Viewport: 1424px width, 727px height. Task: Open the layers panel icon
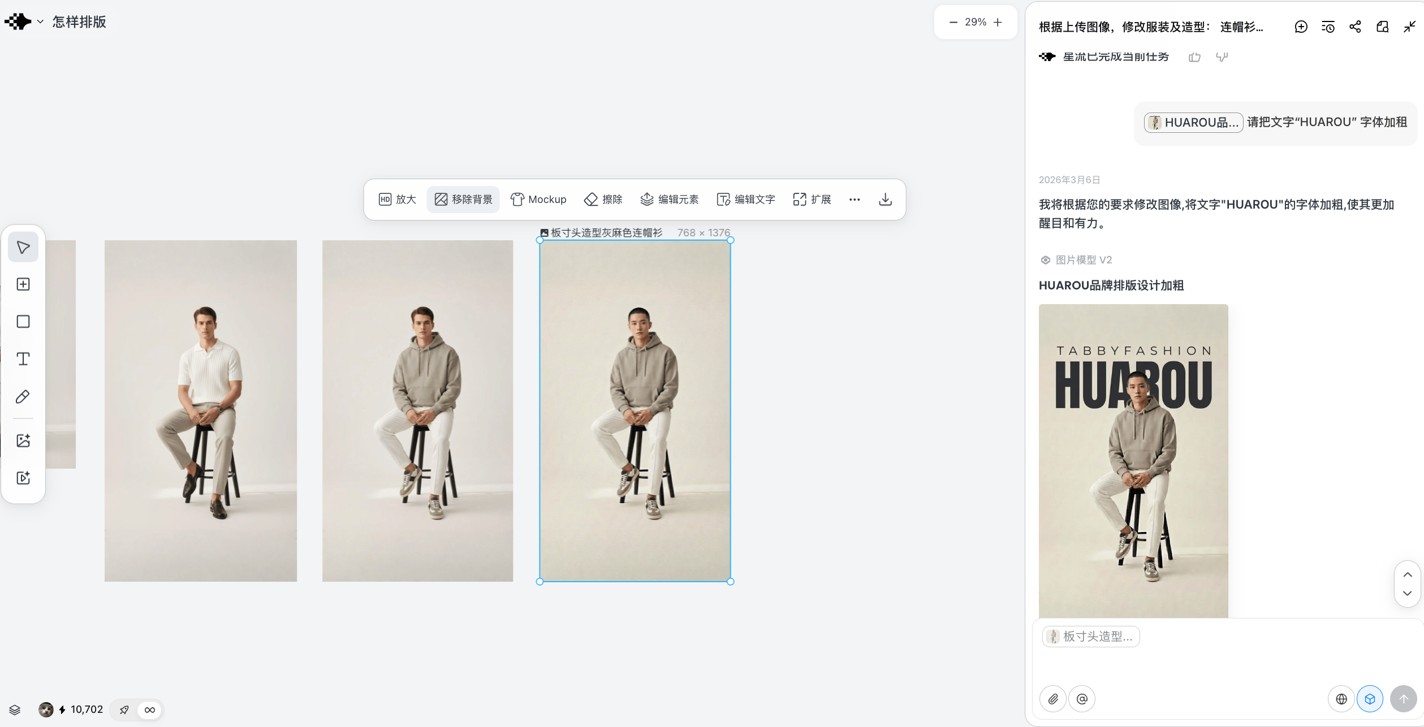(15, 710)
